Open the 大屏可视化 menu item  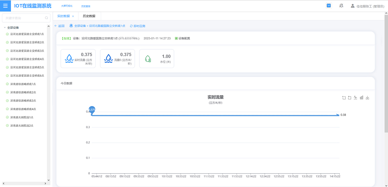coord(67,6)
